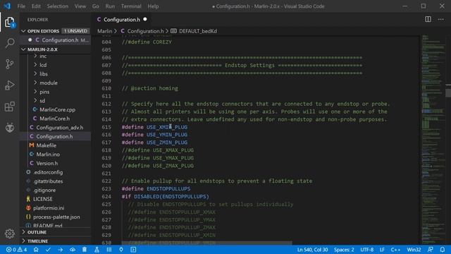451x254 pixels.
Task: Open the Help menu
Action: point(153,6)
